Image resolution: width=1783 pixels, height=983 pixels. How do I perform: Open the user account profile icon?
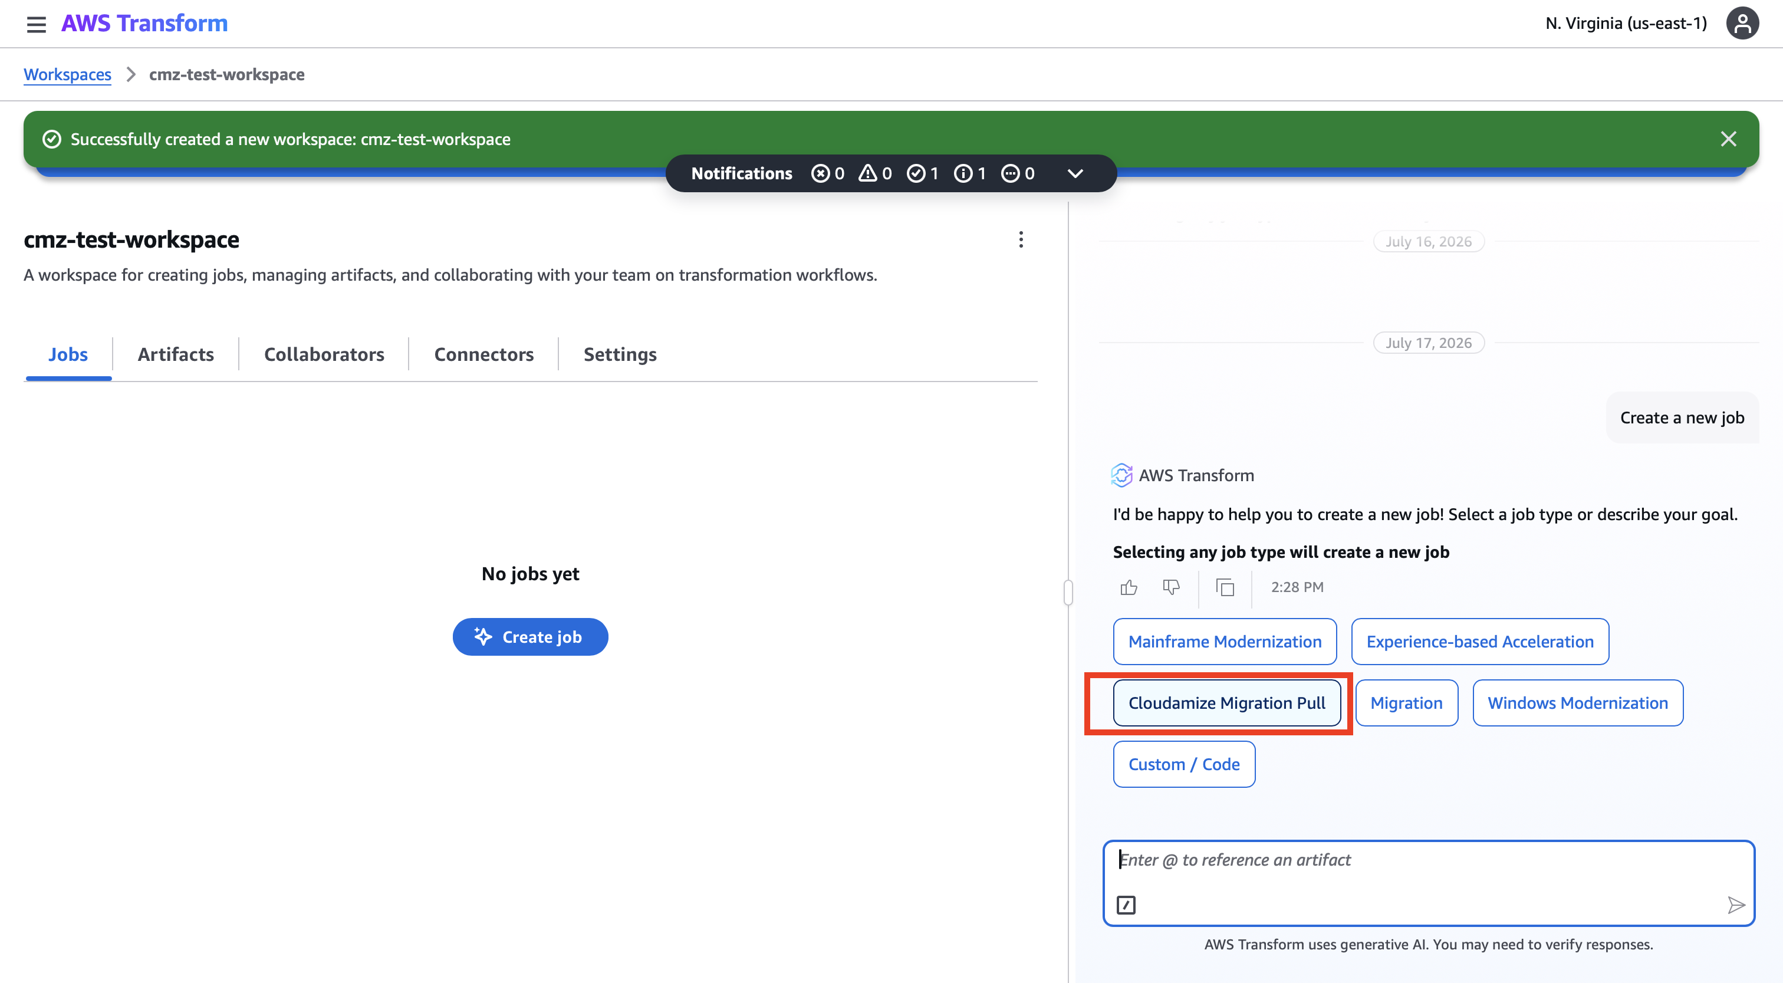pos(1742,24)
